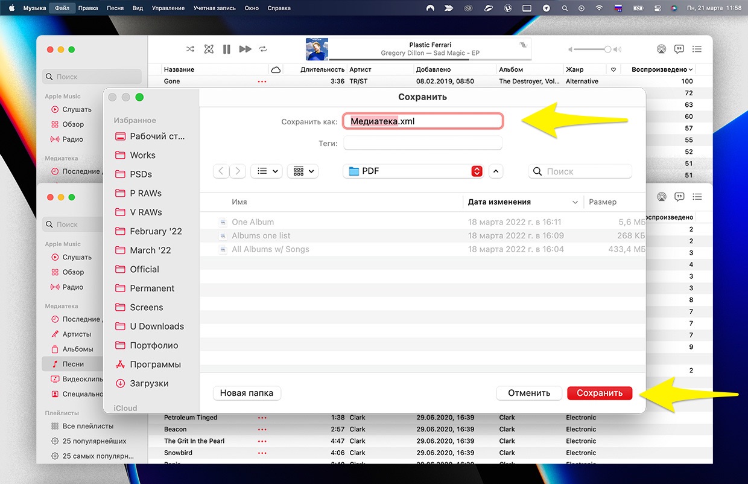Open the more options dots for Gone
Screen dimensions: 748x484
(x=262, y=81)
